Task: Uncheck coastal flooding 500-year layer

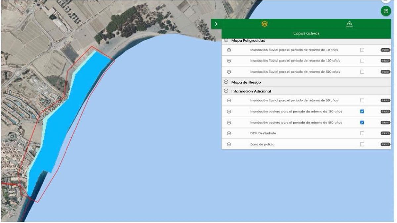Action: 362,123
